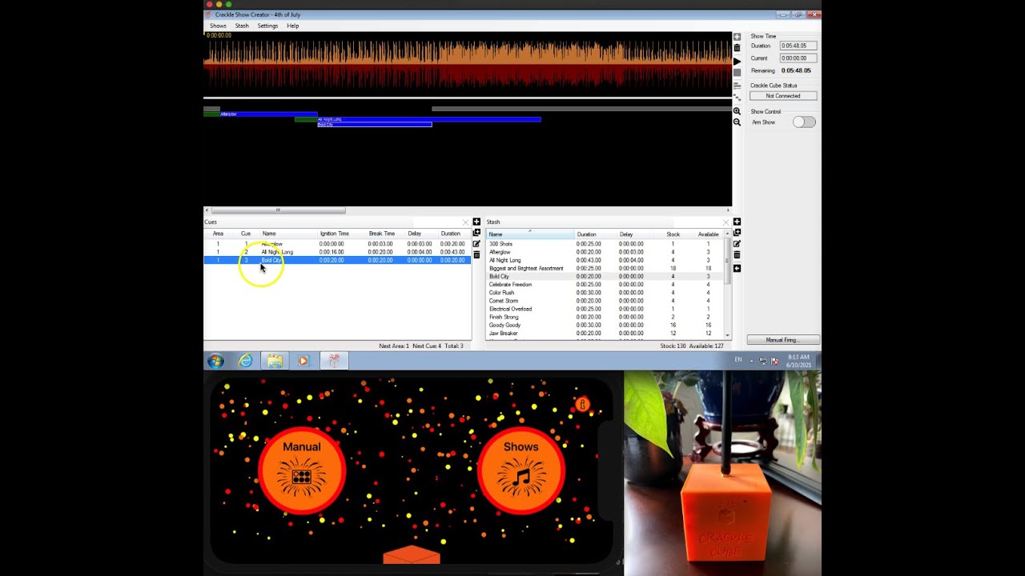Click the Bold City timeline clip
Viewport: 1025px width, 576px height.
click(375, 125)
